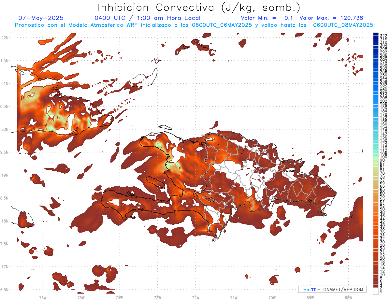Click the "72W" longitude label
Viewport: 391px width, 302px height.
pyautogui.click(x=195, y=297)
